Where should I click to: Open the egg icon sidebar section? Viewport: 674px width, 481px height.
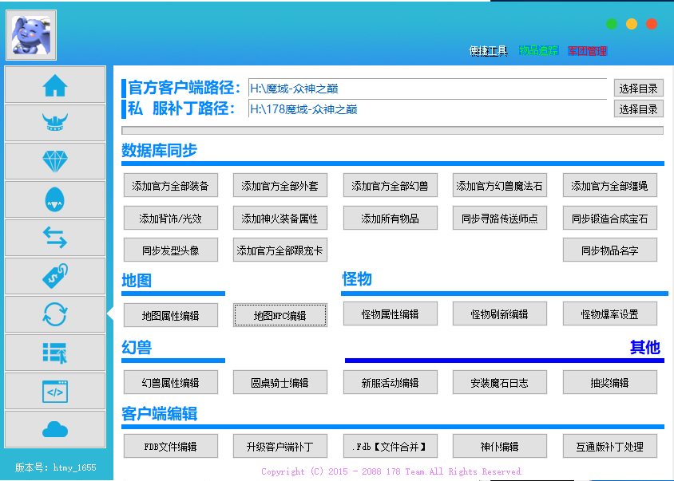pos(55,199)
